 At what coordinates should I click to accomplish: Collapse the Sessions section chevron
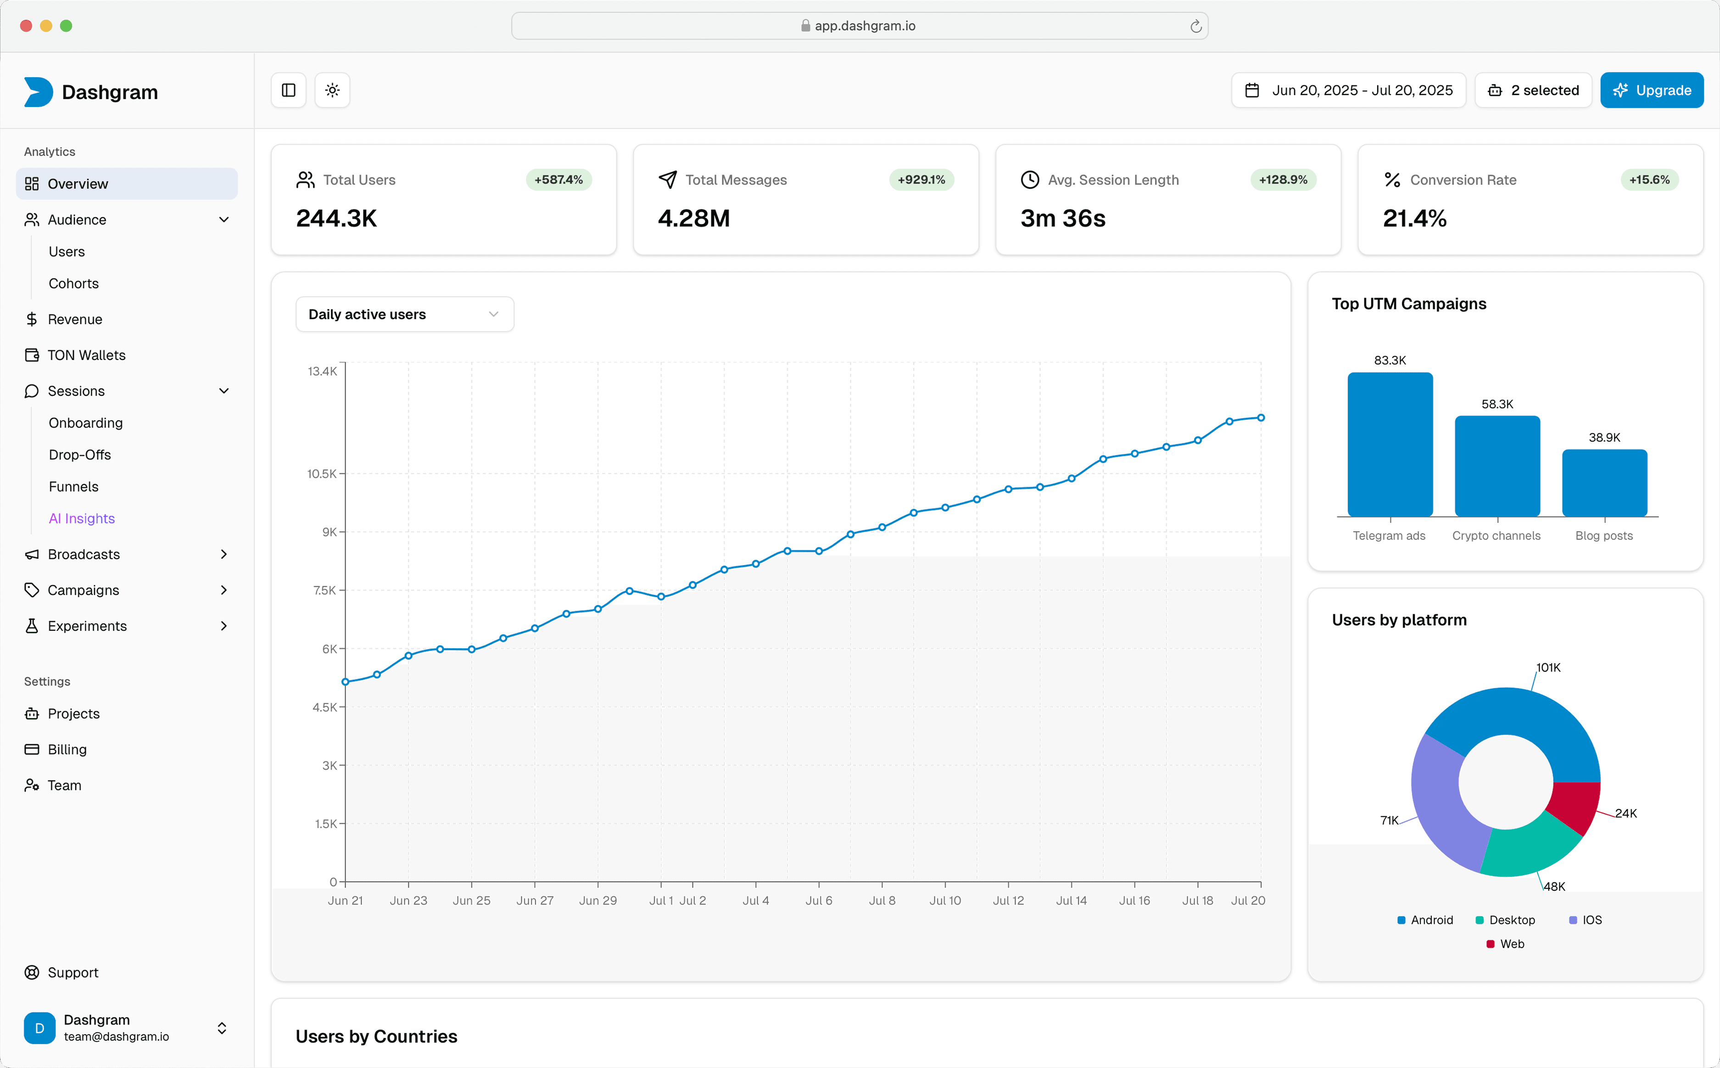click(x=224, y=391)
